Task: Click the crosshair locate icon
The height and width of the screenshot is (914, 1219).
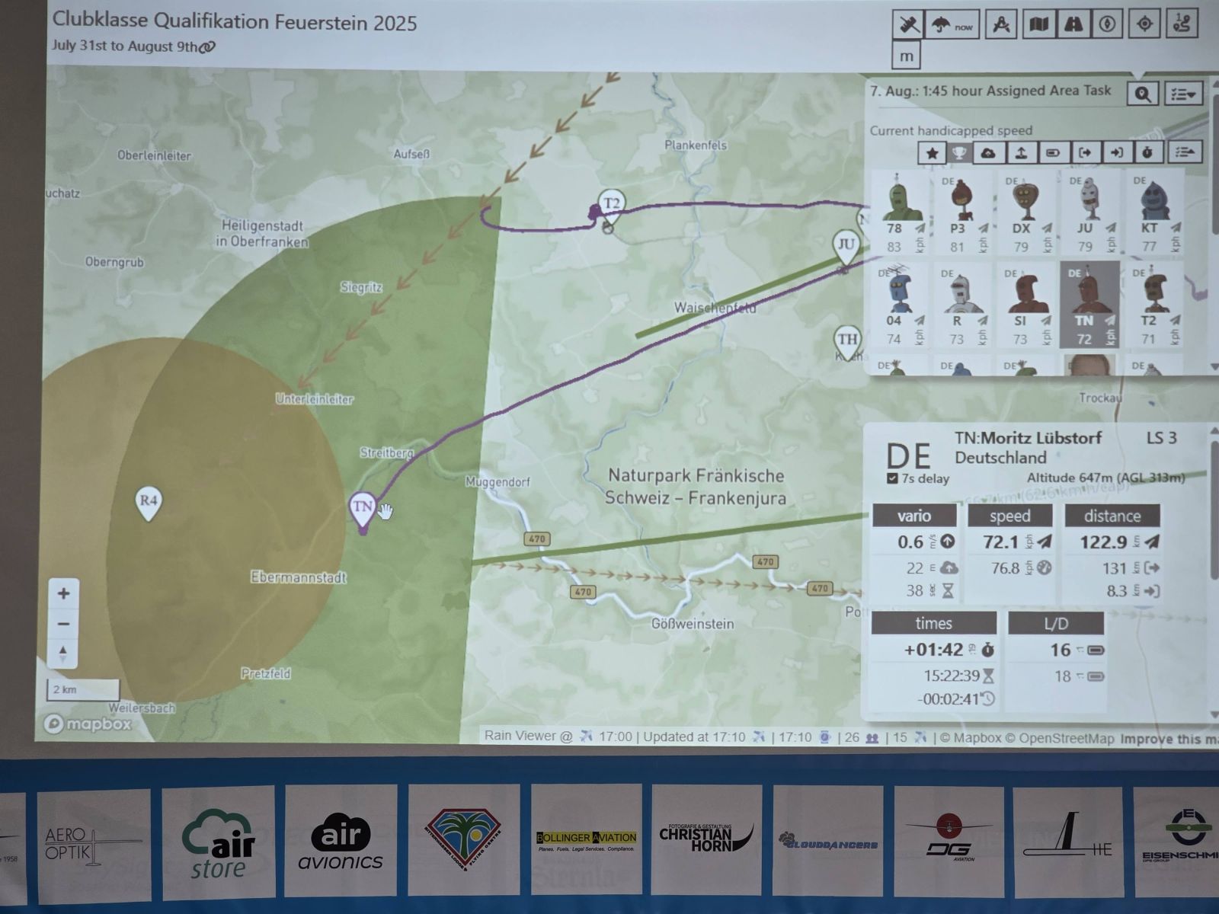Action: coord(1144,24)
